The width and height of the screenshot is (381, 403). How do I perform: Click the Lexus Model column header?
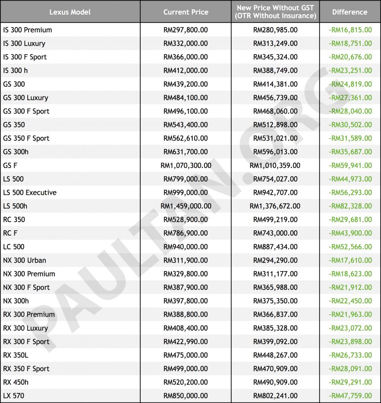[x=70, y=12]
